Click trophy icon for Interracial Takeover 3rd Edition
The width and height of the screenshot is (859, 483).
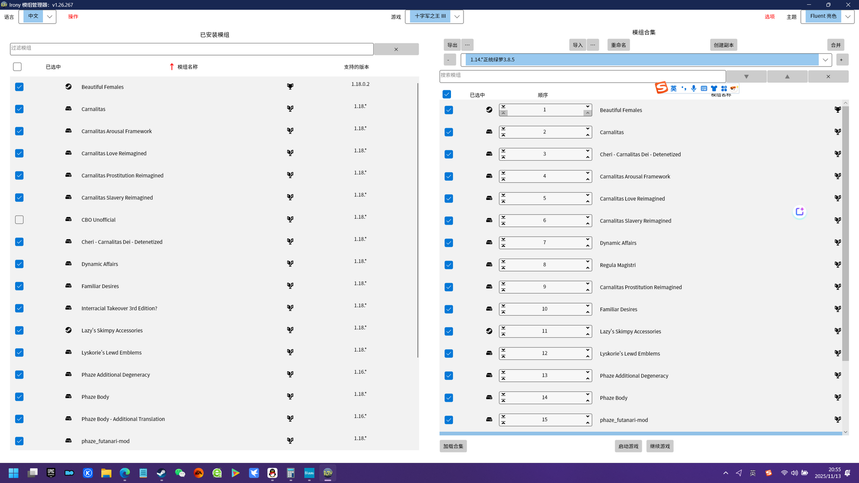coord(290,308)
